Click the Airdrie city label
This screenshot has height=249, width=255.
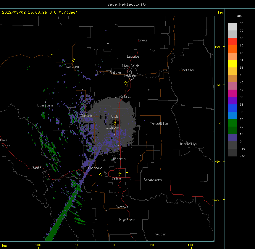tap(119, 159)
